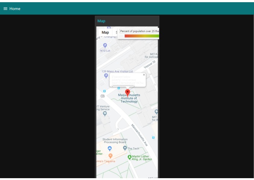This screenshot has height=180, width=254.
Task: Click The Tech text label
Action: coord(133,149)
